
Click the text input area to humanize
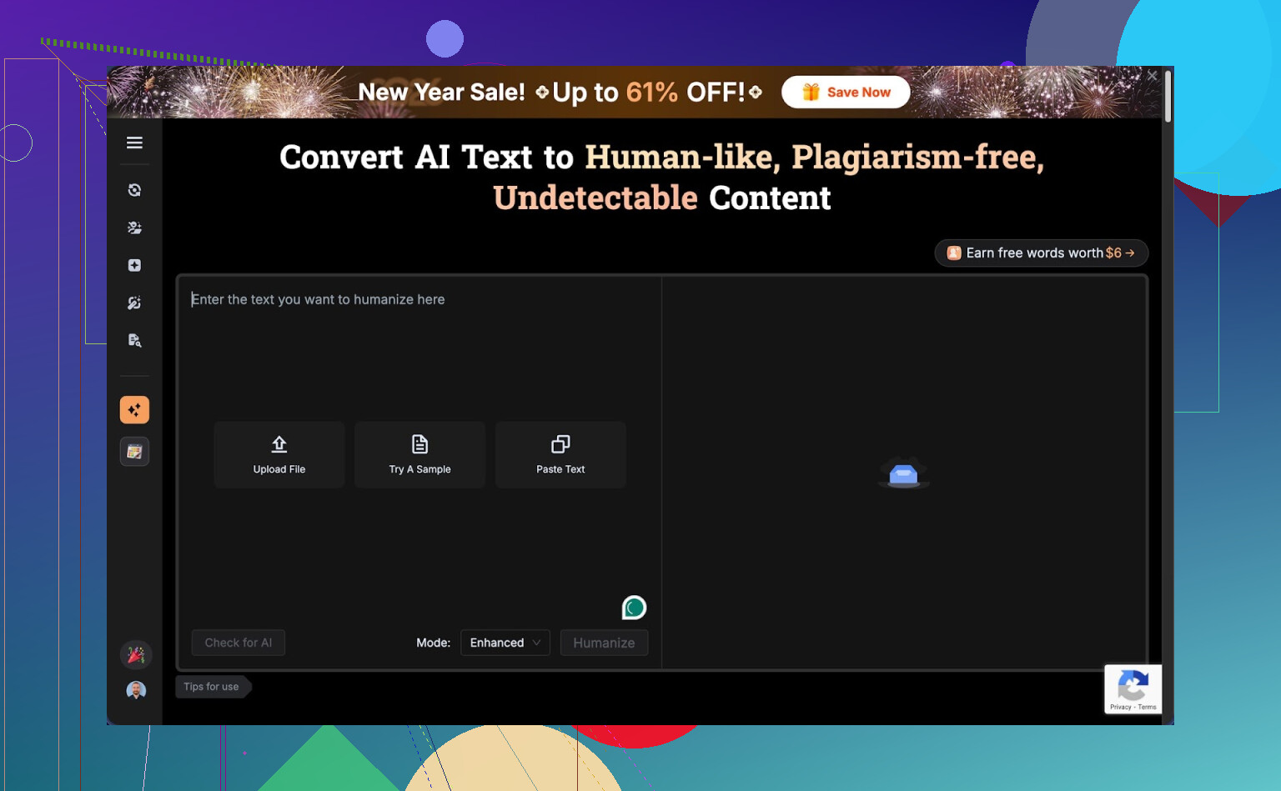(x=419, y=350)
